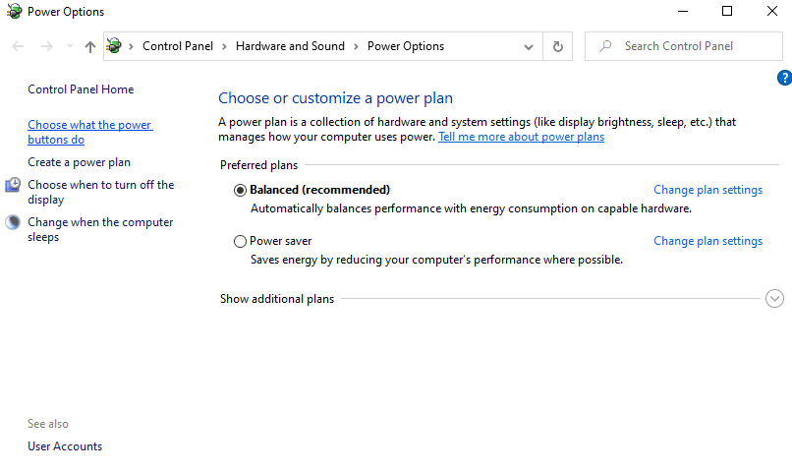Refresh the Power Options page

pyautogui.click(x=558, y=46)
